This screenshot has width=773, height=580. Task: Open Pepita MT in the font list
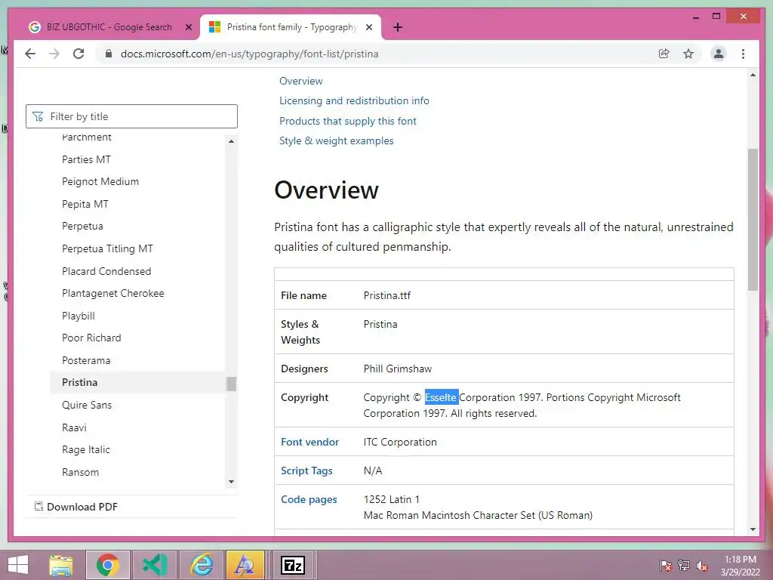click(x=85, y=204)
